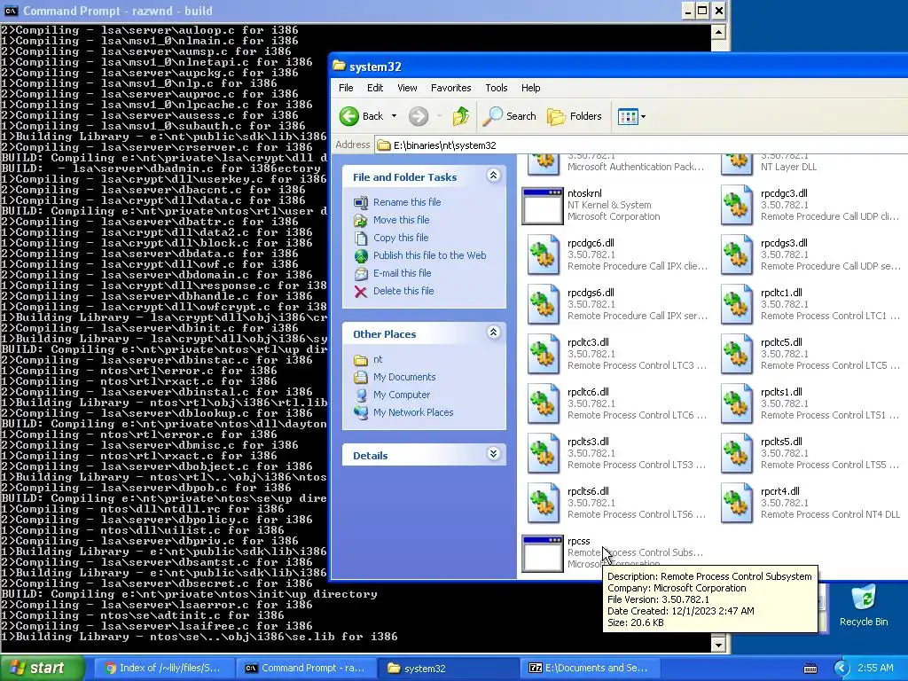Click the NT Layer DLL file description

point(788,167)
